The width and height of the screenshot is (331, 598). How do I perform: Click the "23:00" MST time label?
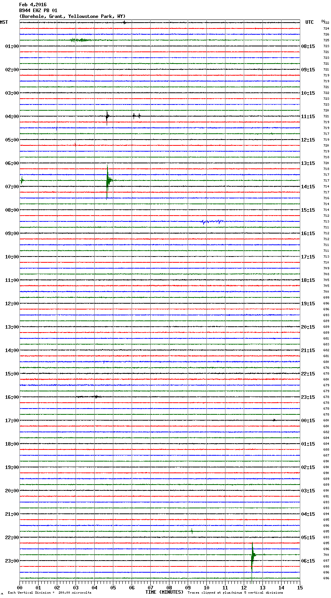point(12,561)
